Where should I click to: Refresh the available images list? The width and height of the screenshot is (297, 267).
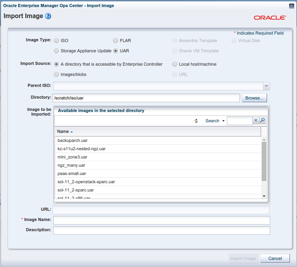pos(196,121)
